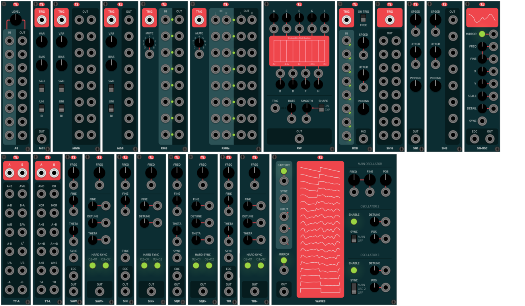Click the OUT jack on the SN1 module

416,139
